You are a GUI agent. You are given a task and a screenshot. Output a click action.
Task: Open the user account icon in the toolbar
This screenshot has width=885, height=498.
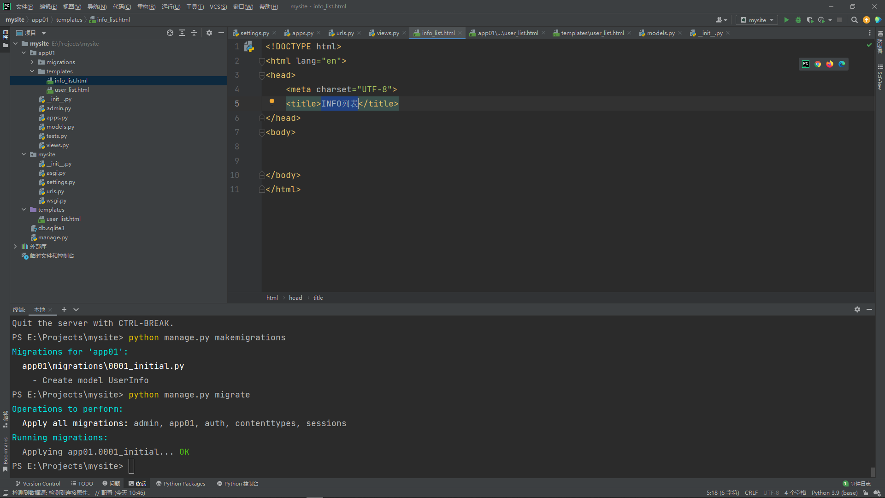click(x=721, y=20)
